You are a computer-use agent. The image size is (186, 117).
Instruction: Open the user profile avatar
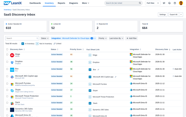(x=181, y=3)
